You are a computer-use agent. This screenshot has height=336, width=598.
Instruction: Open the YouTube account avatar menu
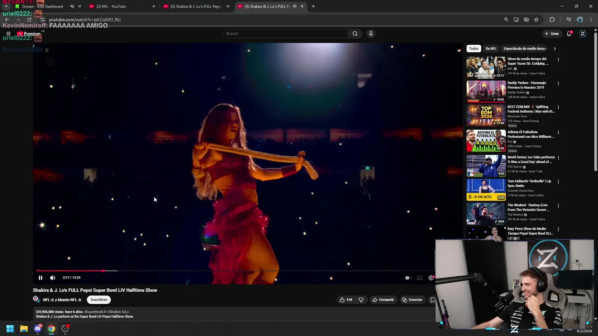pyautogui.click(x=583, y=34)
